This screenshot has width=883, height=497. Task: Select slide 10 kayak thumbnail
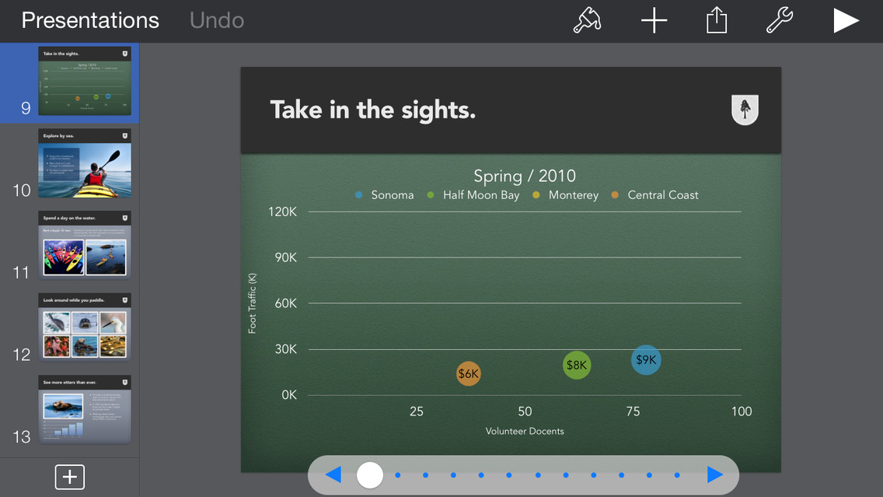85,163
